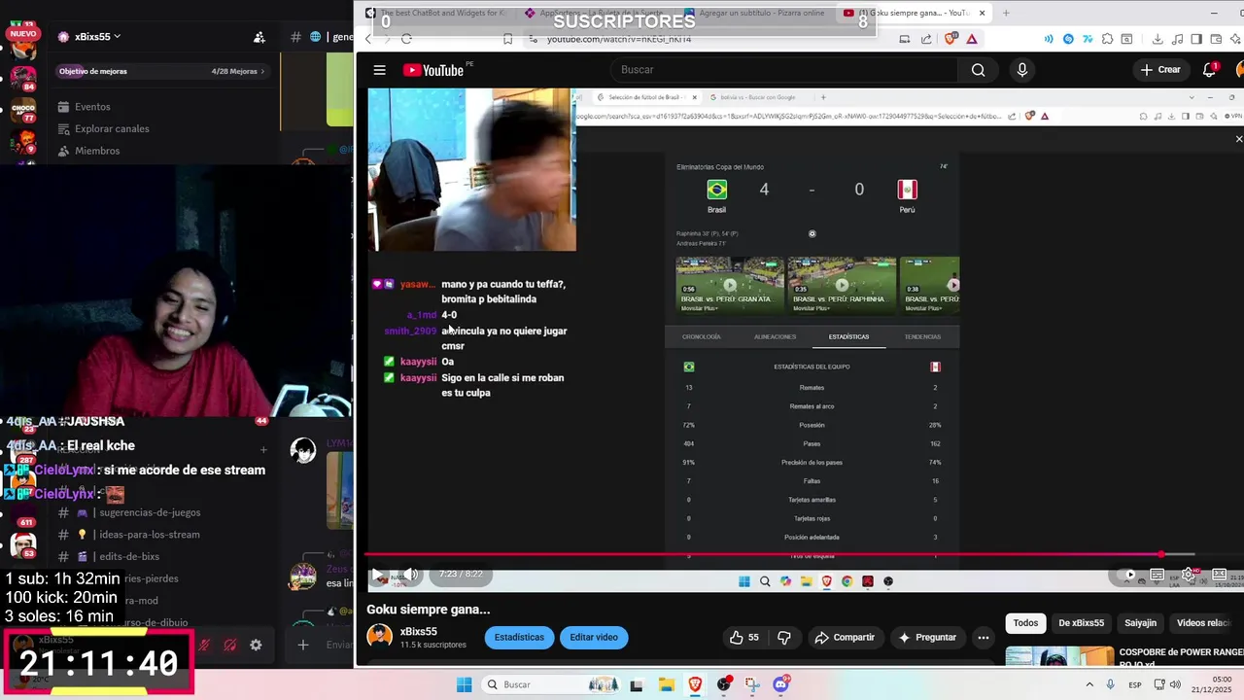Add attachment with plus in Discord message box
This screenshot has height=700, width=1244.
pyautogui.click(x=303, y=645)
